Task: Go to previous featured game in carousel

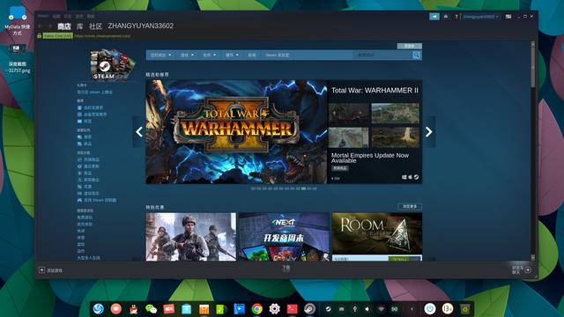Action: 139,132
